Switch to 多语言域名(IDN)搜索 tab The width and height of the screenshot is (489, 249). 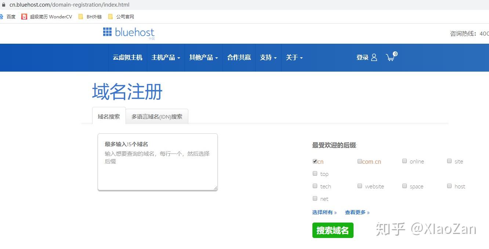(x=157, y=116)
